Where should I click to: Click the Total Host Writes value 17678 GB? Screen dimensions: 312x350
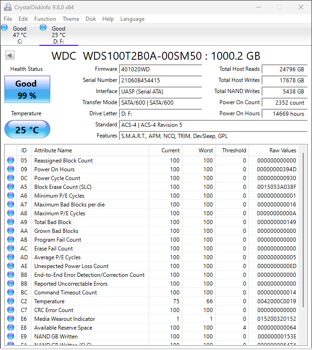(x=285, y=81)
